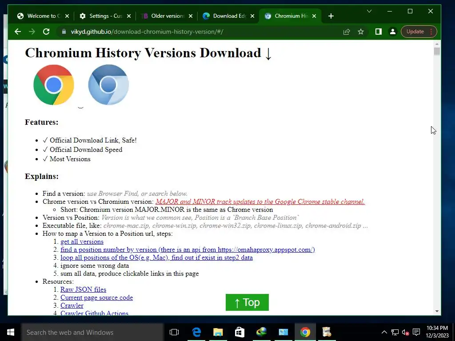The height and width of the screenshot is (341, 455).
Task: Bookmark this tab with the star icon
Action: pos(361,32)
